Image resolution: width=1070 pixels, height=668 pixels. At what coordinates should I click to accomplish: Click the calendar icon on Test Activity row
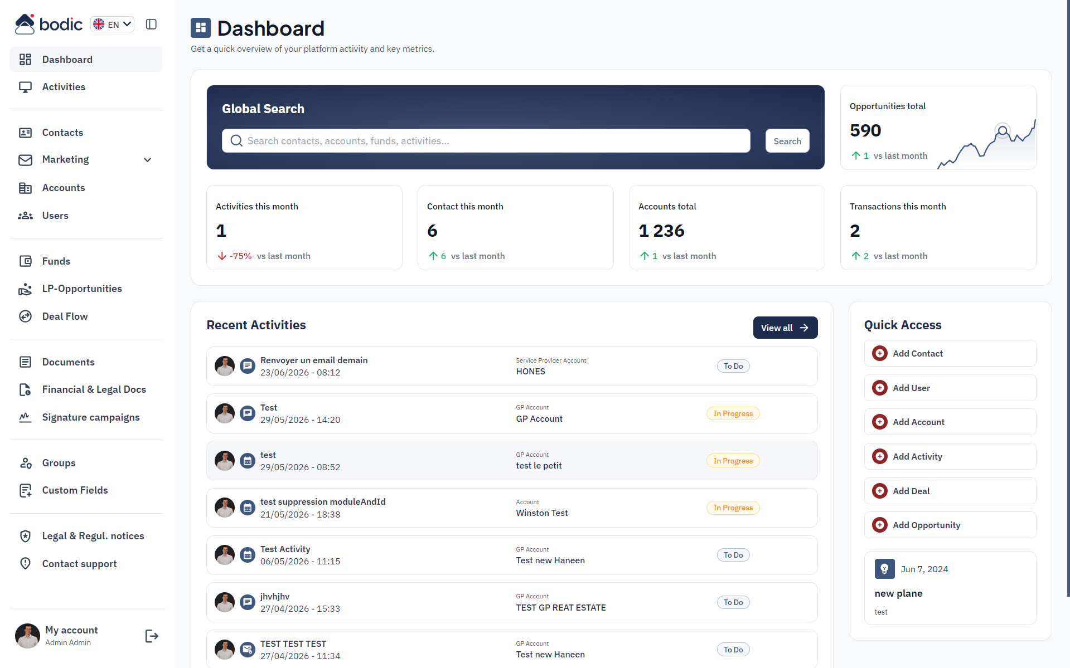pos(248,555)
